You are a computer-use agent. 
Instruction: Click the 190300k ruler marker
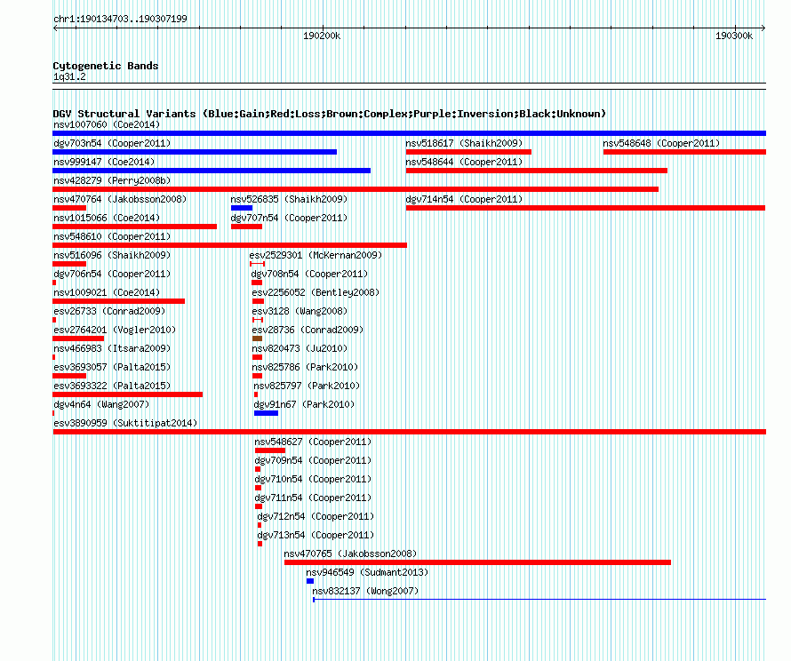click(x=734, y=36)
